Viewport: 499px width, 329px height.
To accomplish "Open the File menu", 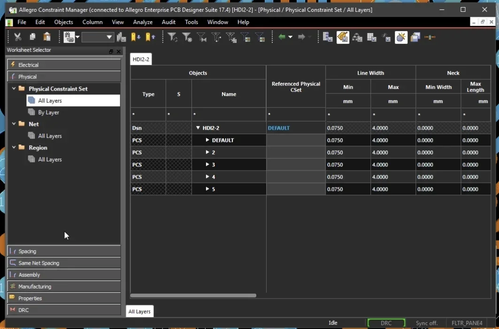I will click(x=22, y=22).
